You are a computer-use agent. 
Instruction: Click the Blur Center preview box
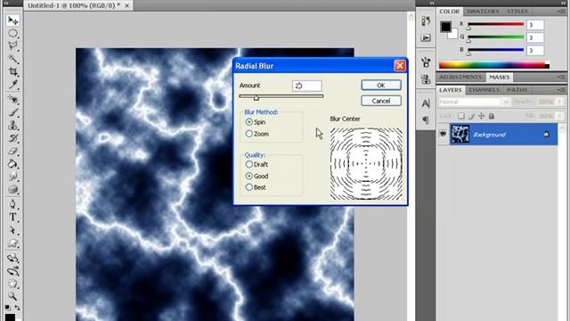click(x=366, y=163)
